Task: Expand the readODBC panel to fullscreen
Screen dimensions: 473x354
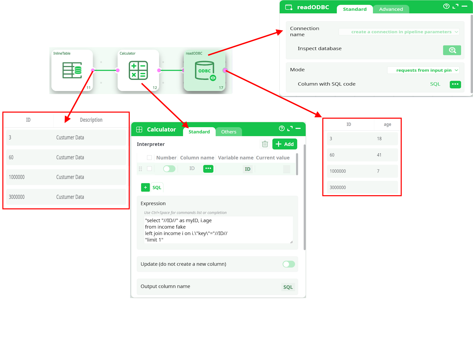Action: [x=455, y=6]
